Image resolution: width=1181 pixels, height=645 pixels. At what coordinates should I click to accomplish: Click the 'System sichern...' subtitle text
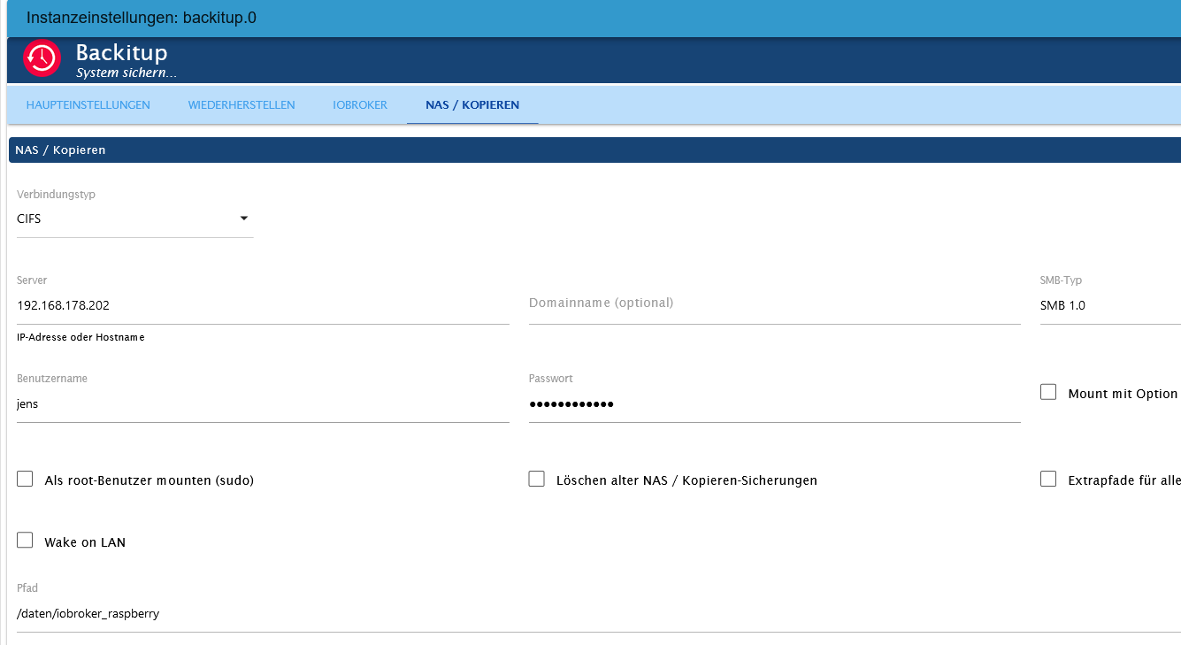[127, 73]
